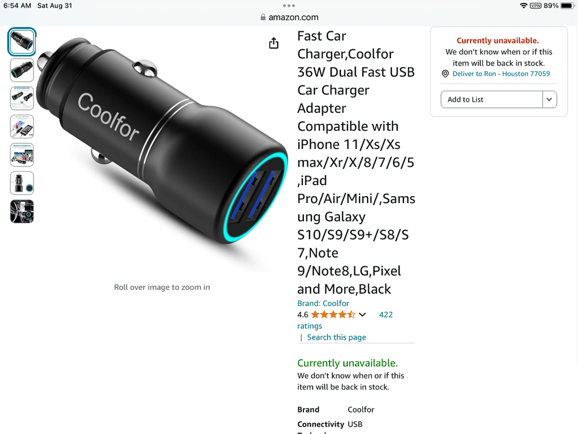The image size is (578, 434).
Task: Click the orange star rating icons
Action: click(333, 315)
